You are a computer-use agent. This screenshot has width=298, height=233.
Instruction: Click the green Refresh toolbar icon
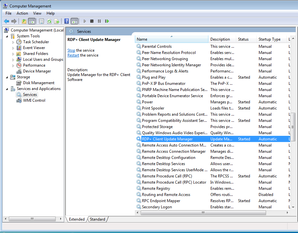[x=49, y=21]
